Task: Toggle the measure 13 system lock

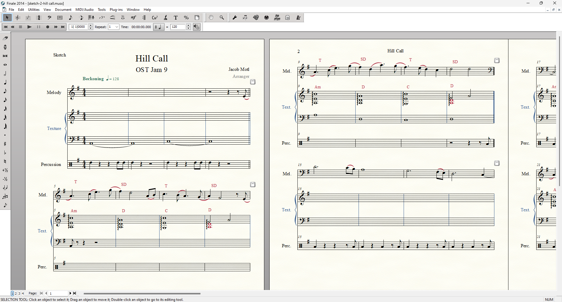Action: [497, 163]
